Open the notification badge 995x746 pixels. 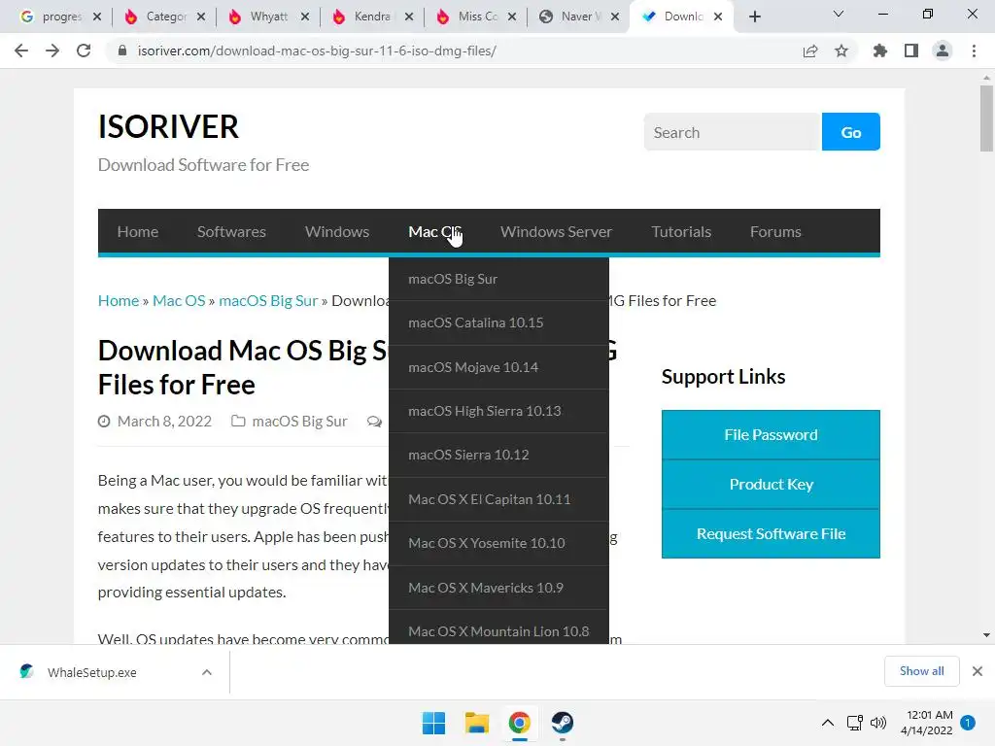tap(968, 723)
